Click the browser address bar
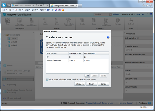 click(x=25, y=5)
